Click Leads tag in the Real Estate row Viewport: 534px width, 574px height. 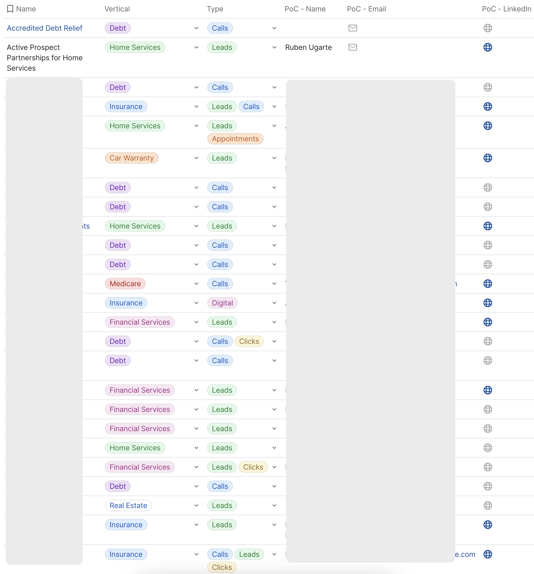[x=222, y=505]
